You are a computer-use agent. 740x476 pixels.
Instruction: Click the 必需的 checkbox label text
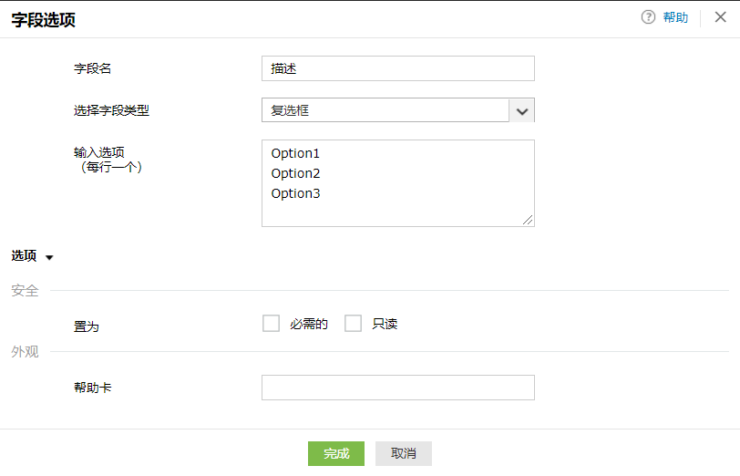tap(309, 324)
